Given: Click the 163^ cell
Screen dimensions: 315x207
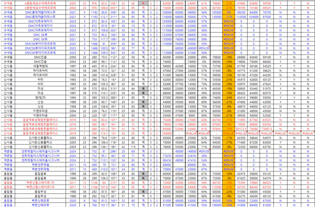Looking at the screenshot, I should [x=114, y=201].
